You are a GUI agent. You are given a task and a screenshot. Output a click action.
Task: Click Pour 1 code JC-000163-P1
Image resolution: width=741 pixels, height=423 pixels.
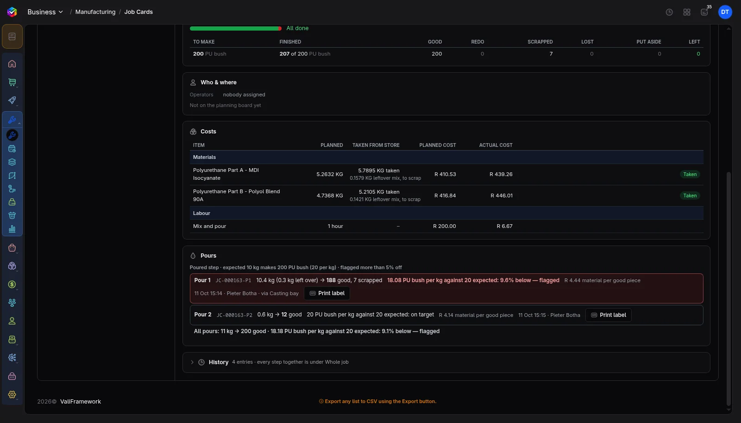pyautogui.click(x=233, y=281)
